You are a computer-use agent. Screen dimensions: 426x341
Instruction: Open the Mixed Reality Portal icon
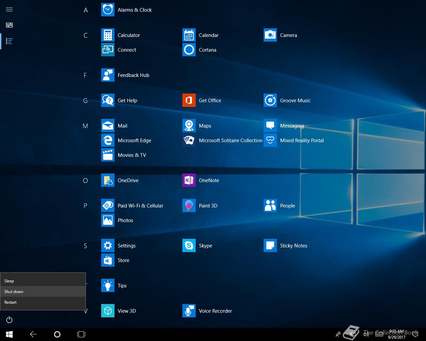pyautogui.click(x=270, y=140)
